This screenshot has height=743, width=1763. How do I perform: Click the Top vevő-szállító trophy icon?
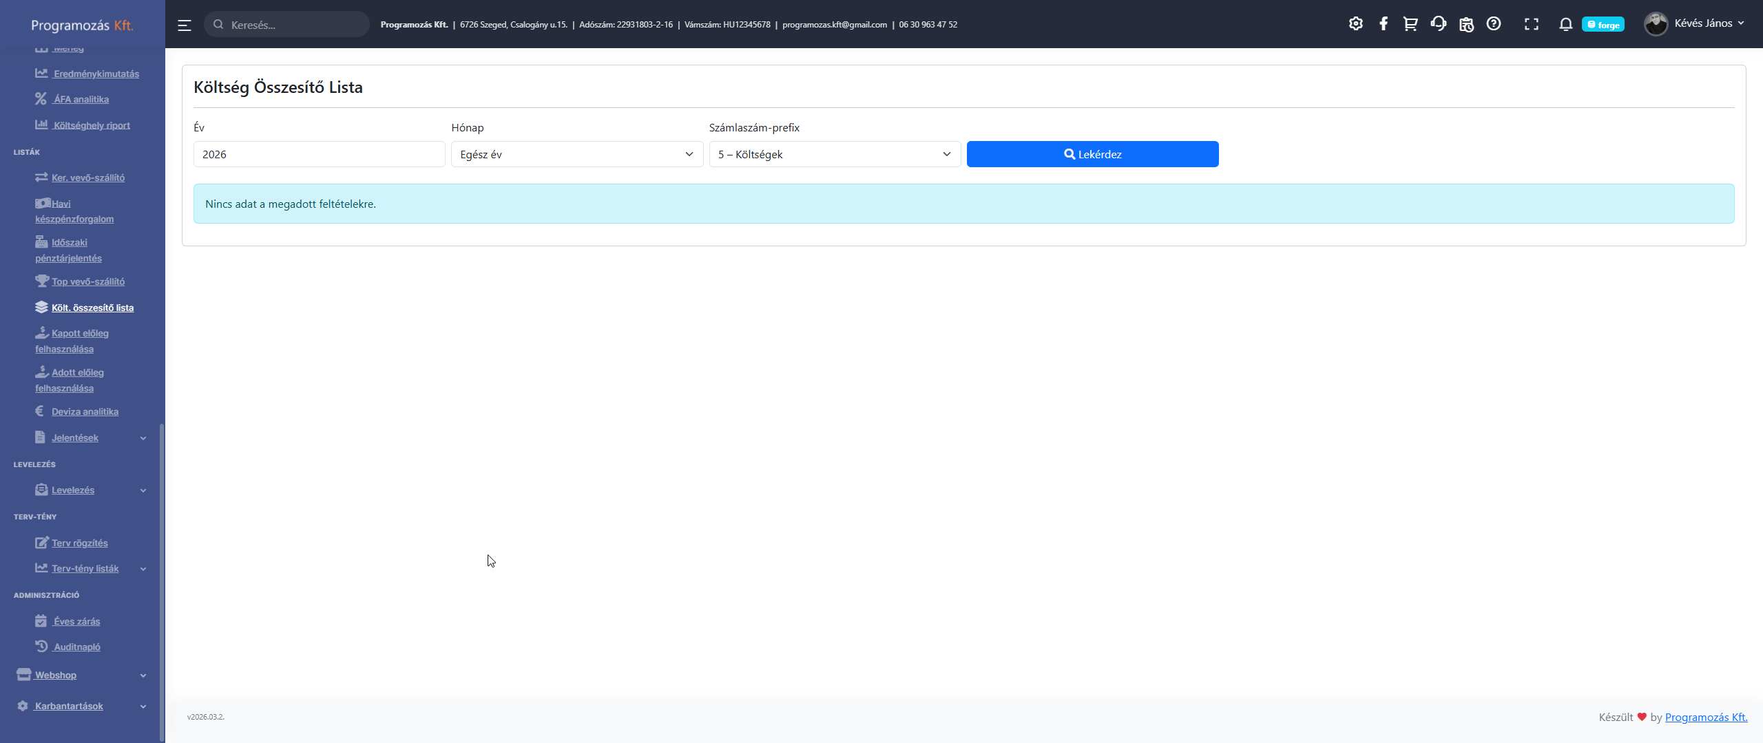[42, 281]
